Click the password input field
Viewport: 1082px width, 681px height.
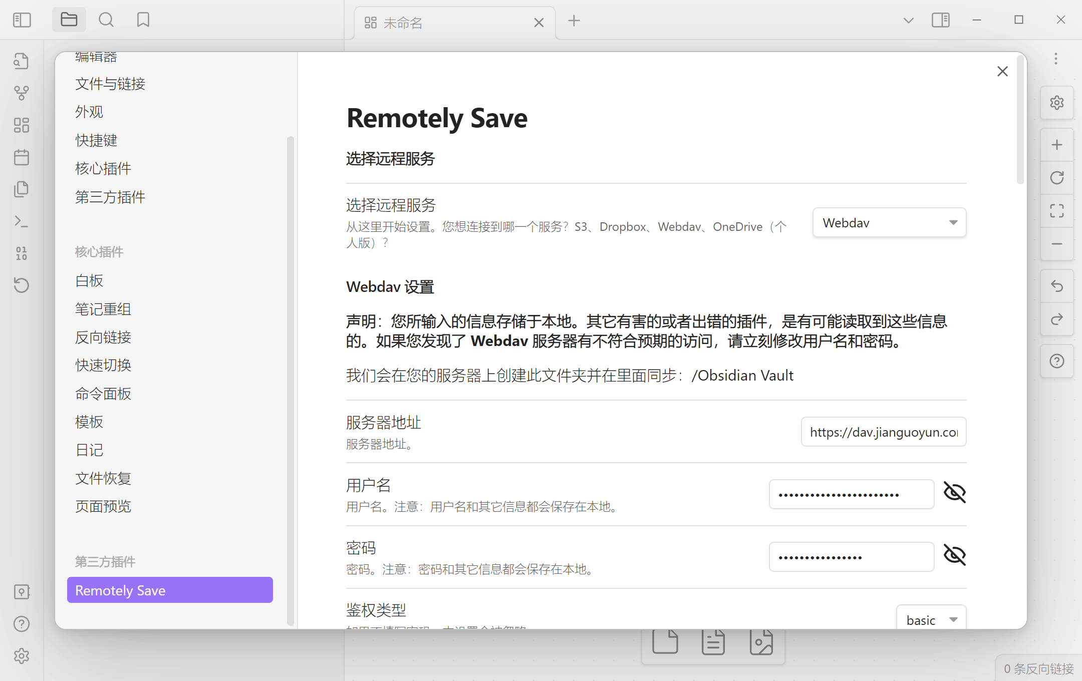point(852,557)
